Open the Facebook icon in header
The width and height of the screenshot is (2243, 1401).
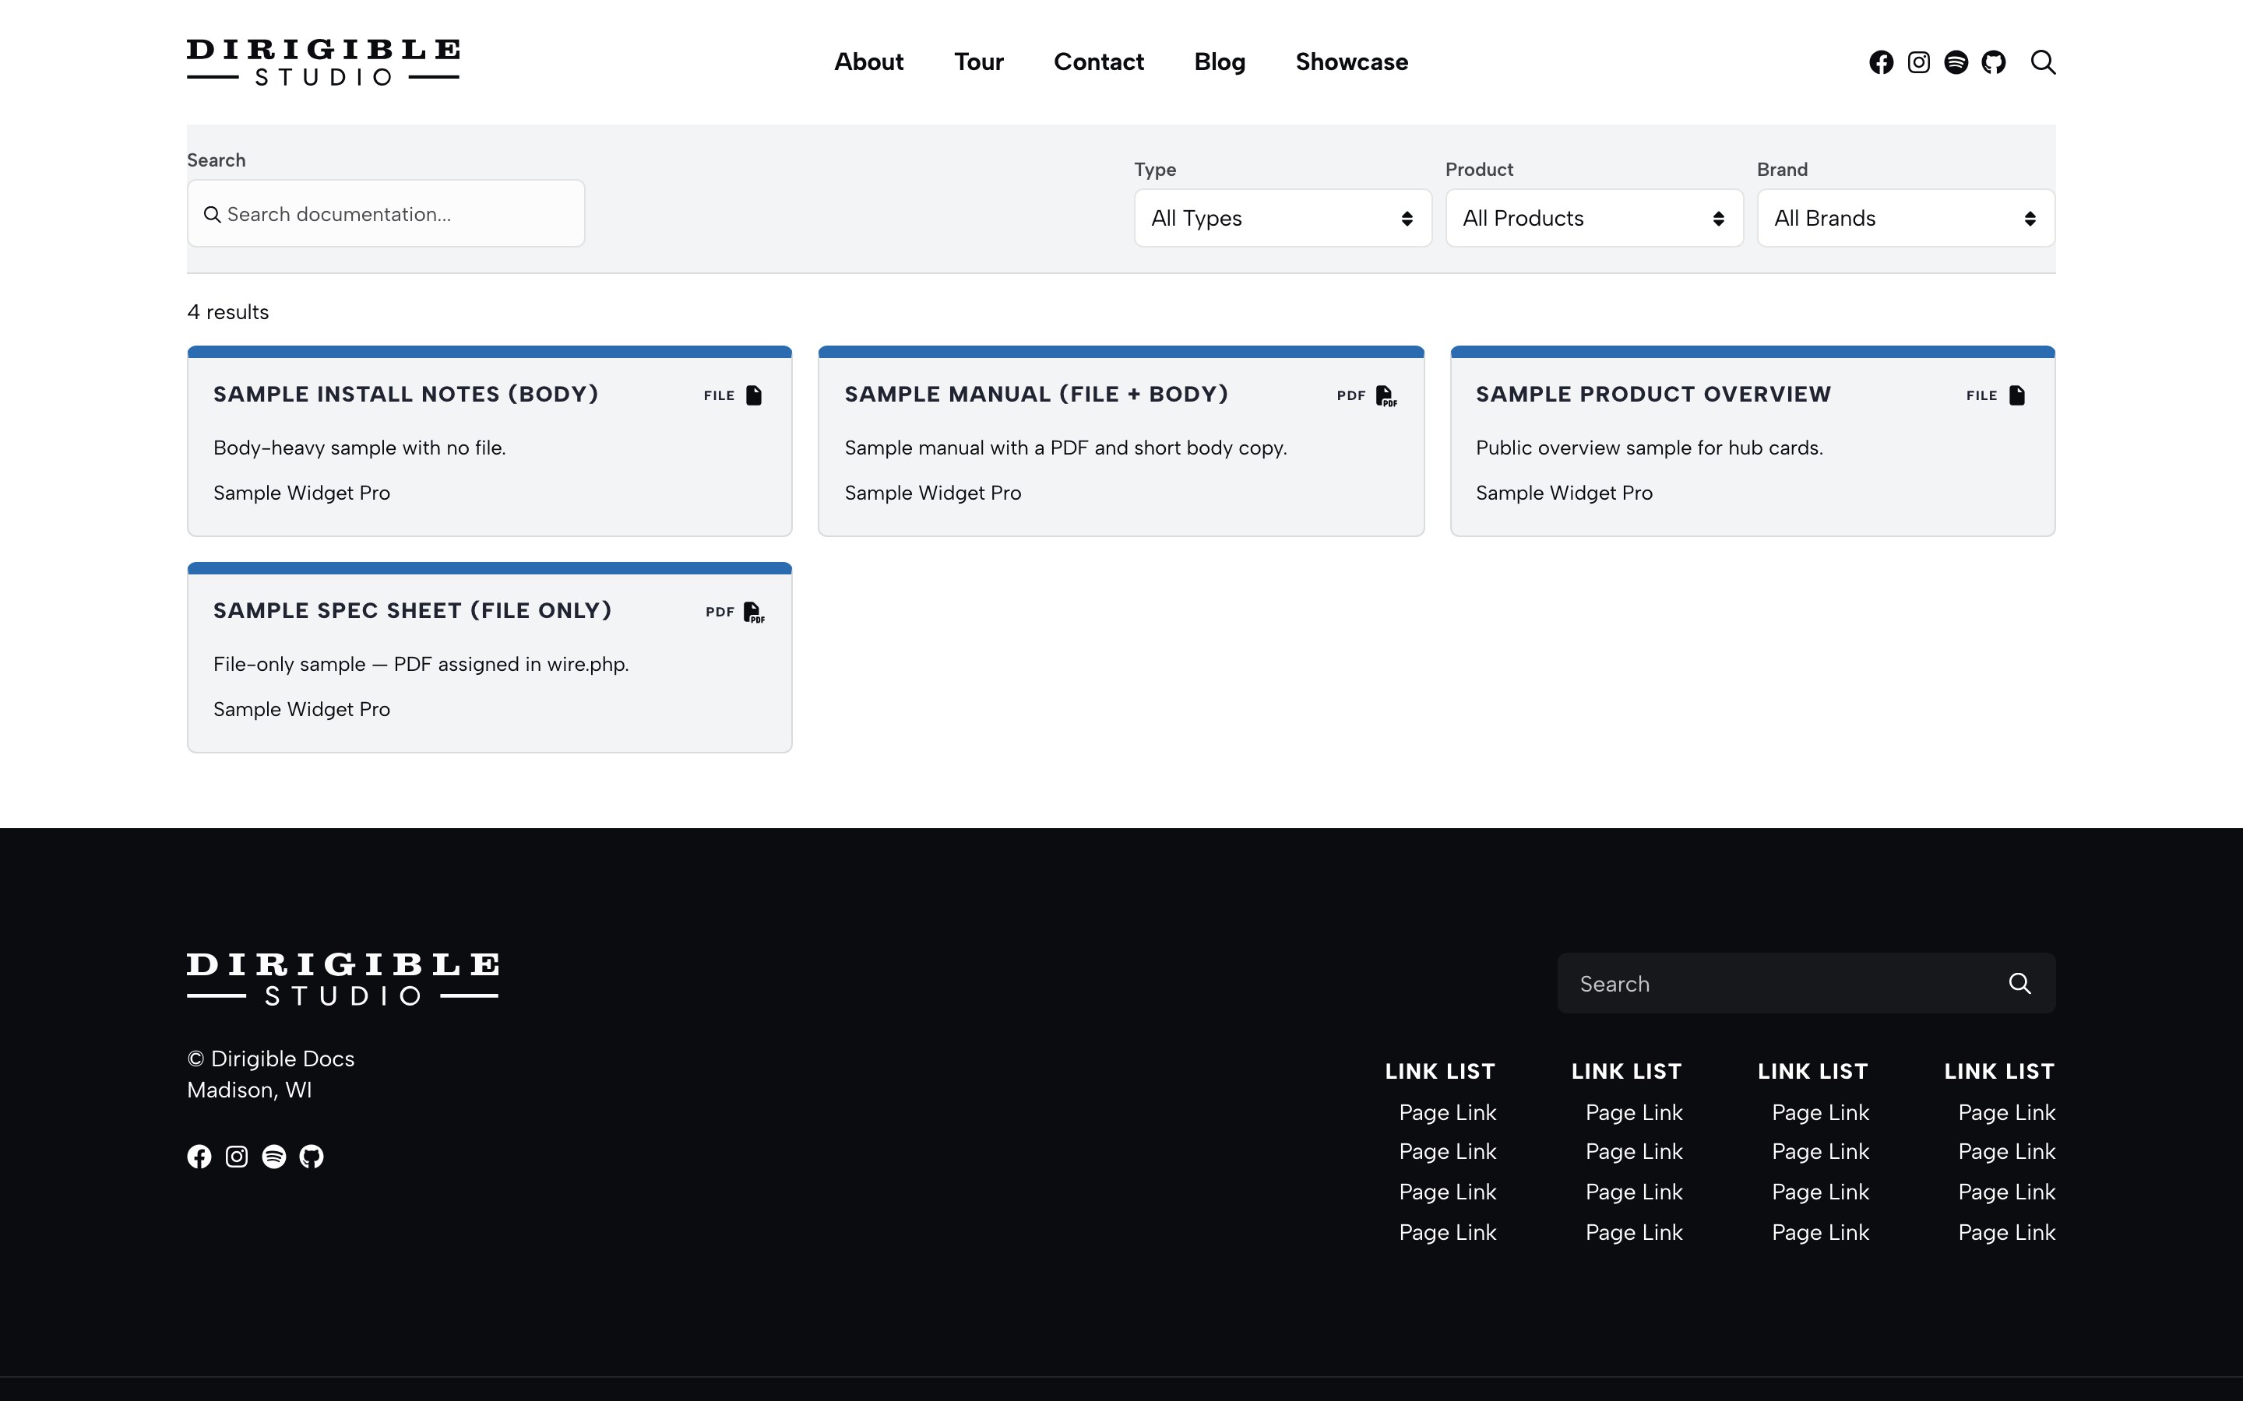coord(1881,62)
